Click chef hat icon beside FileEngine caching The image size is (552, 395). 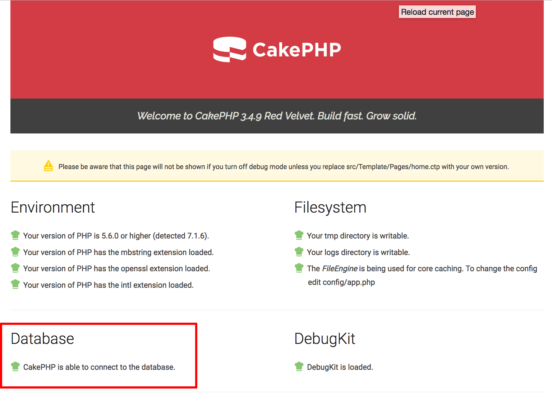point(299,268)
